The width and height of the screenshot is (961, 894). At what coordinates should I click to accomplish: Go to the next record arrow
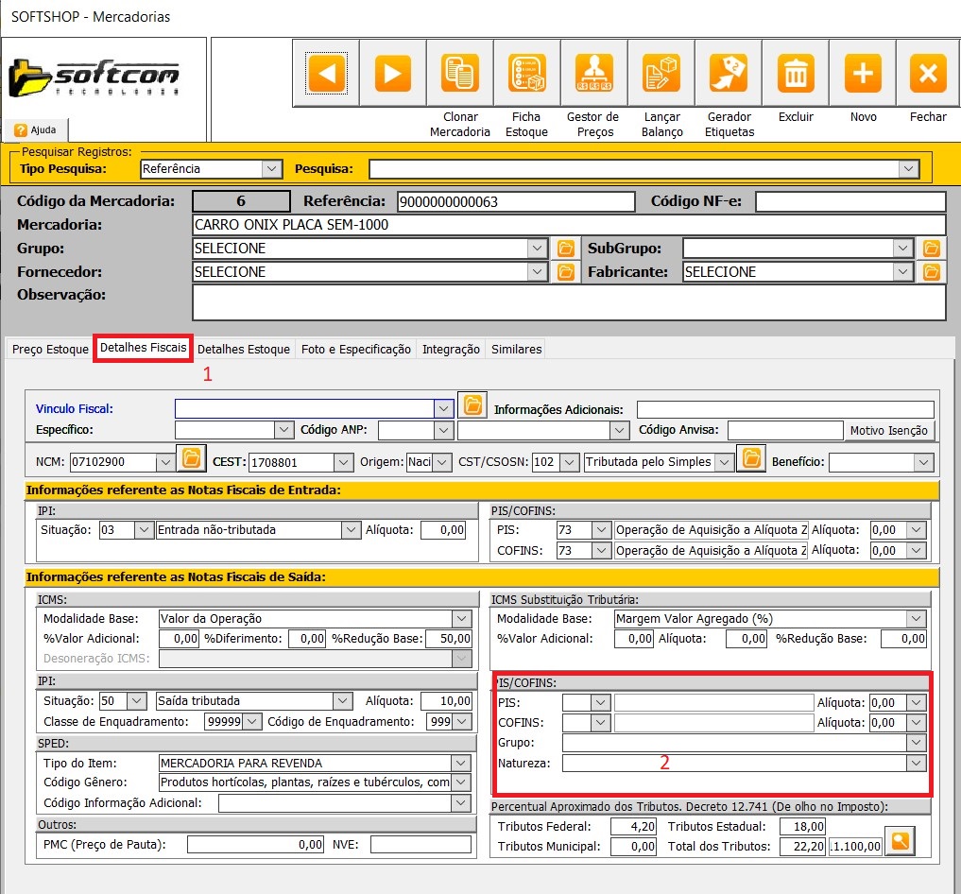(393, 73)
